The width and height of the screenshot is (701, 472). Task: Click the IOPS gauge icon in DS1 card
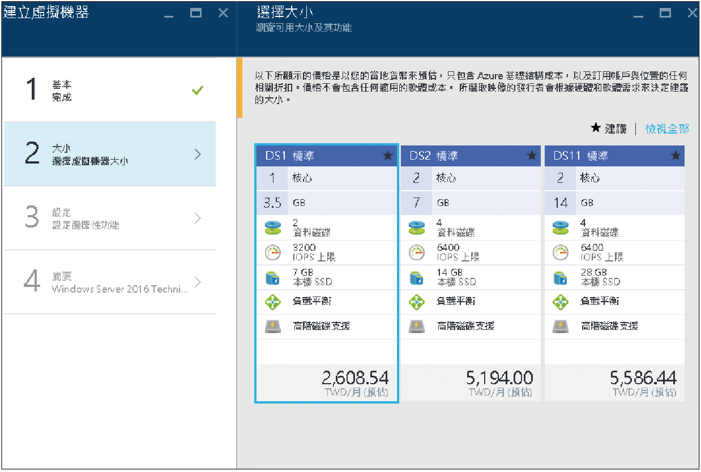click(273, 252)
